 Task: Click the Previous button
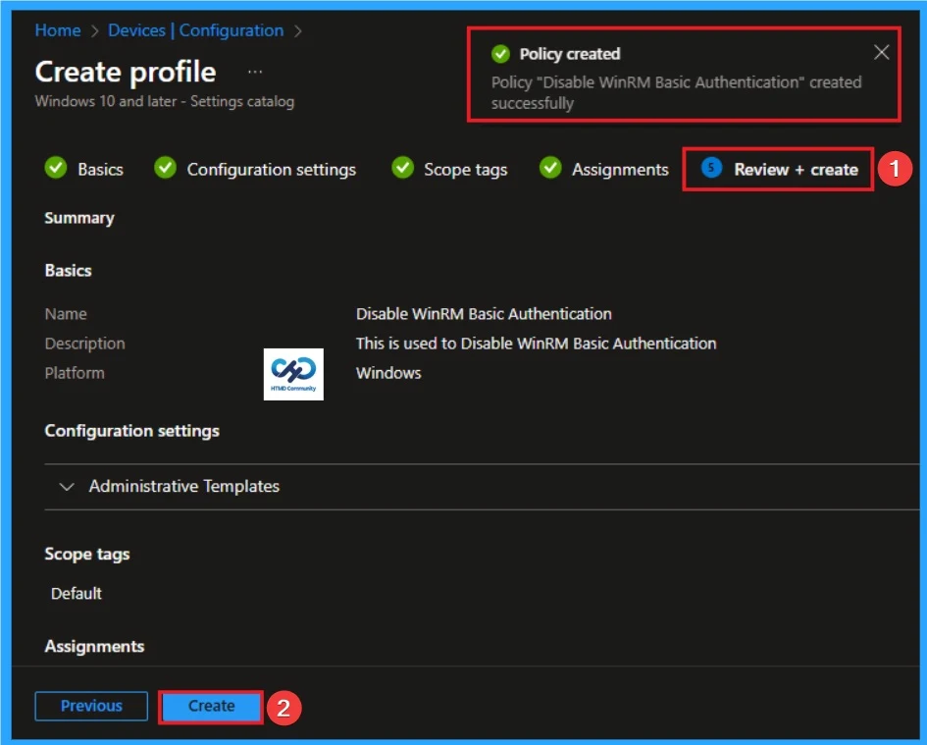[91, 706]
